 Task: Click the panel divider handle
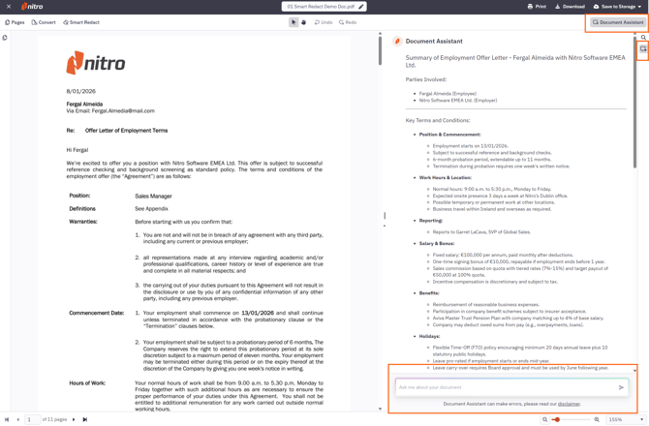point(385,216)
